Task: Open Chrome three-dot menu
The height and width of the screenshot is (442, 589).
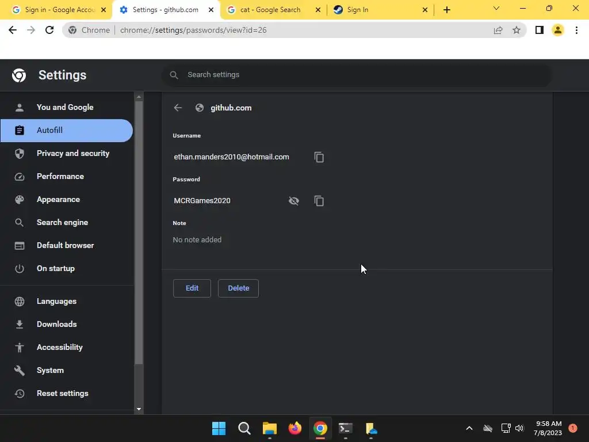Action: click(x=576, y=30)
